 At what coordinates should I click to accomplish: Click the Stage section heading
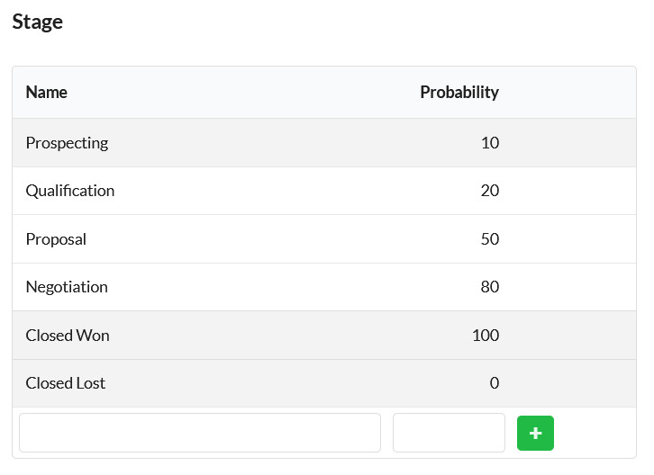[38, 22]
